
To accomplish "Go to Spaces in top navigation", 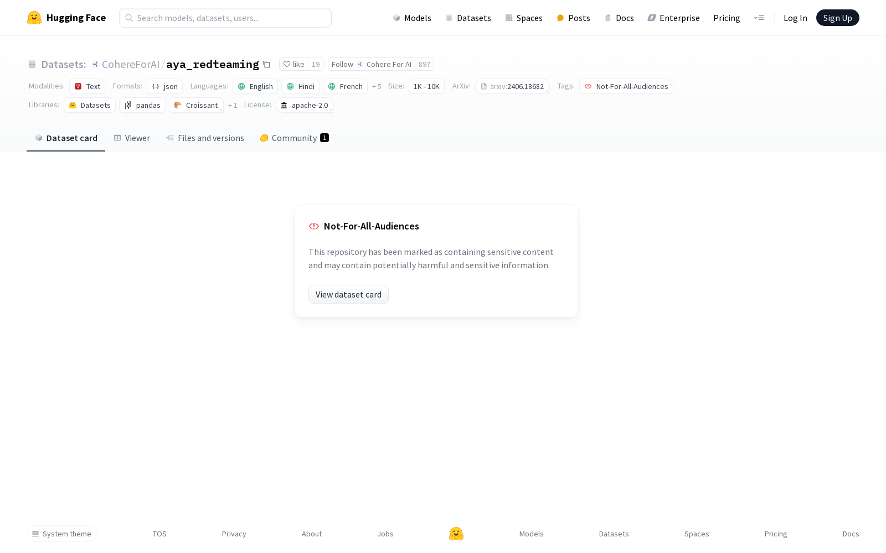I will (x=524, y=18).
